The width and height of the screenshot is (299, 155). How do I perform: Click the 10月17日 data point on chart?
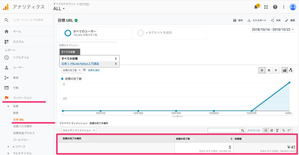100,111
